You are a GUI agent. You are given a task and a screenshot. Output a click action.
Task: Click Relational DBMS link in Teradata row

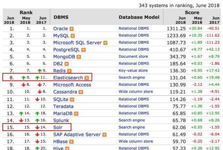134,106
